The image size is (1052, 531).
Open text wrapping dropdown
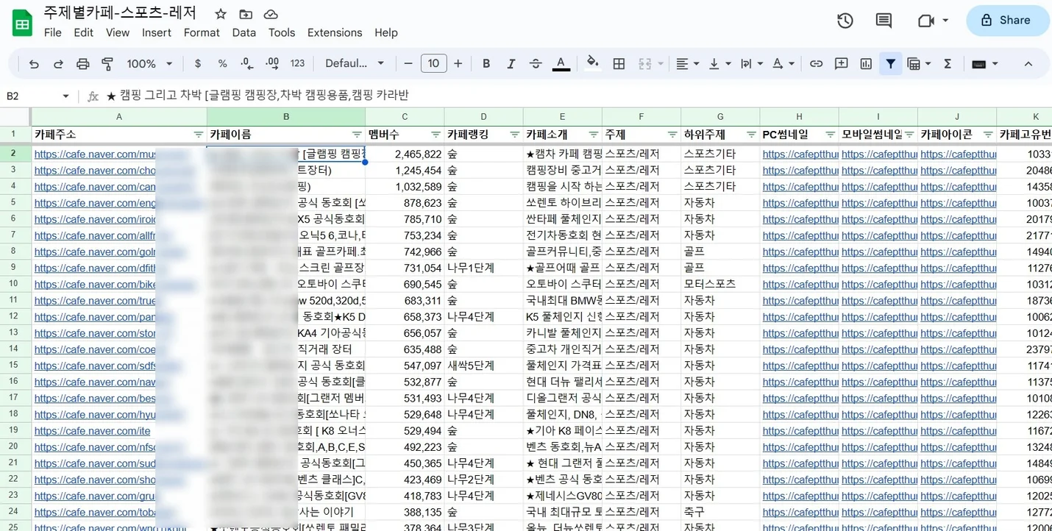click(751, 64)
